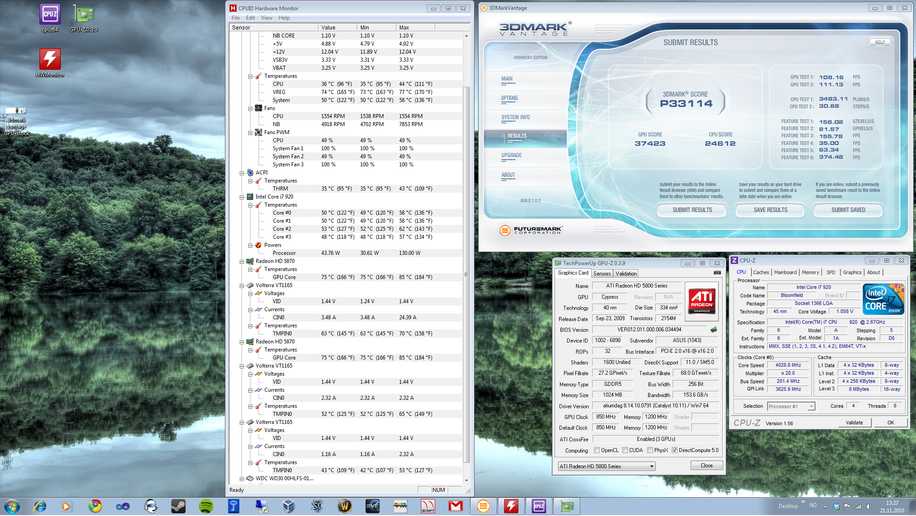Enable the PhysX checkbox in GPU-Z

650,450
